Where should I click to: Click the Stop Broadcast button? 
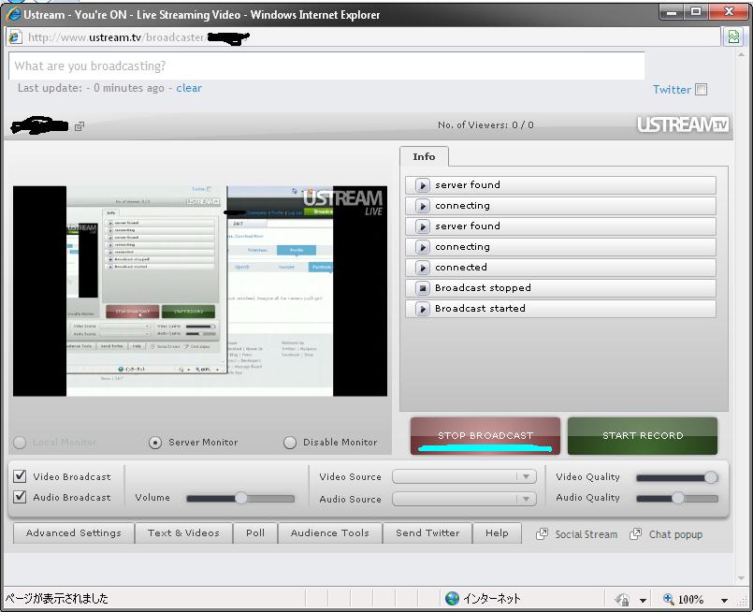coord(485,436)
